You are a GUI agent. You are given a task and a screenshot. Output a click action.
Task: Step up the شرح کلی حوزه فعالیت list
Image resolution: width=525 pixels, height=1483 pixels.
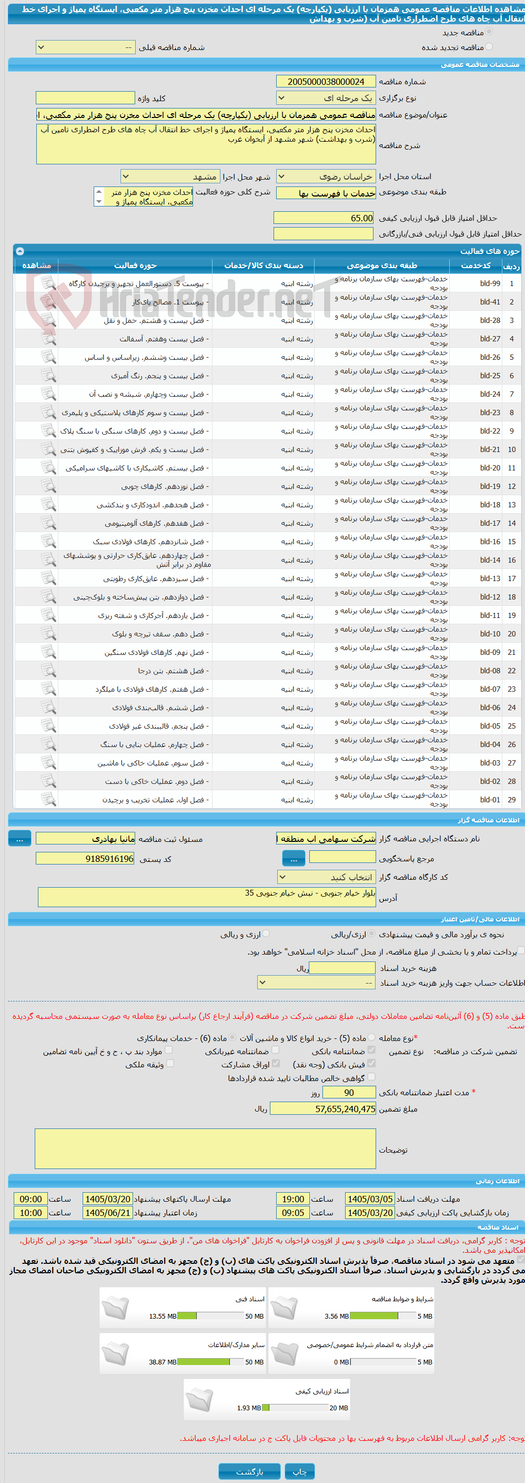[x=99, y=192]
